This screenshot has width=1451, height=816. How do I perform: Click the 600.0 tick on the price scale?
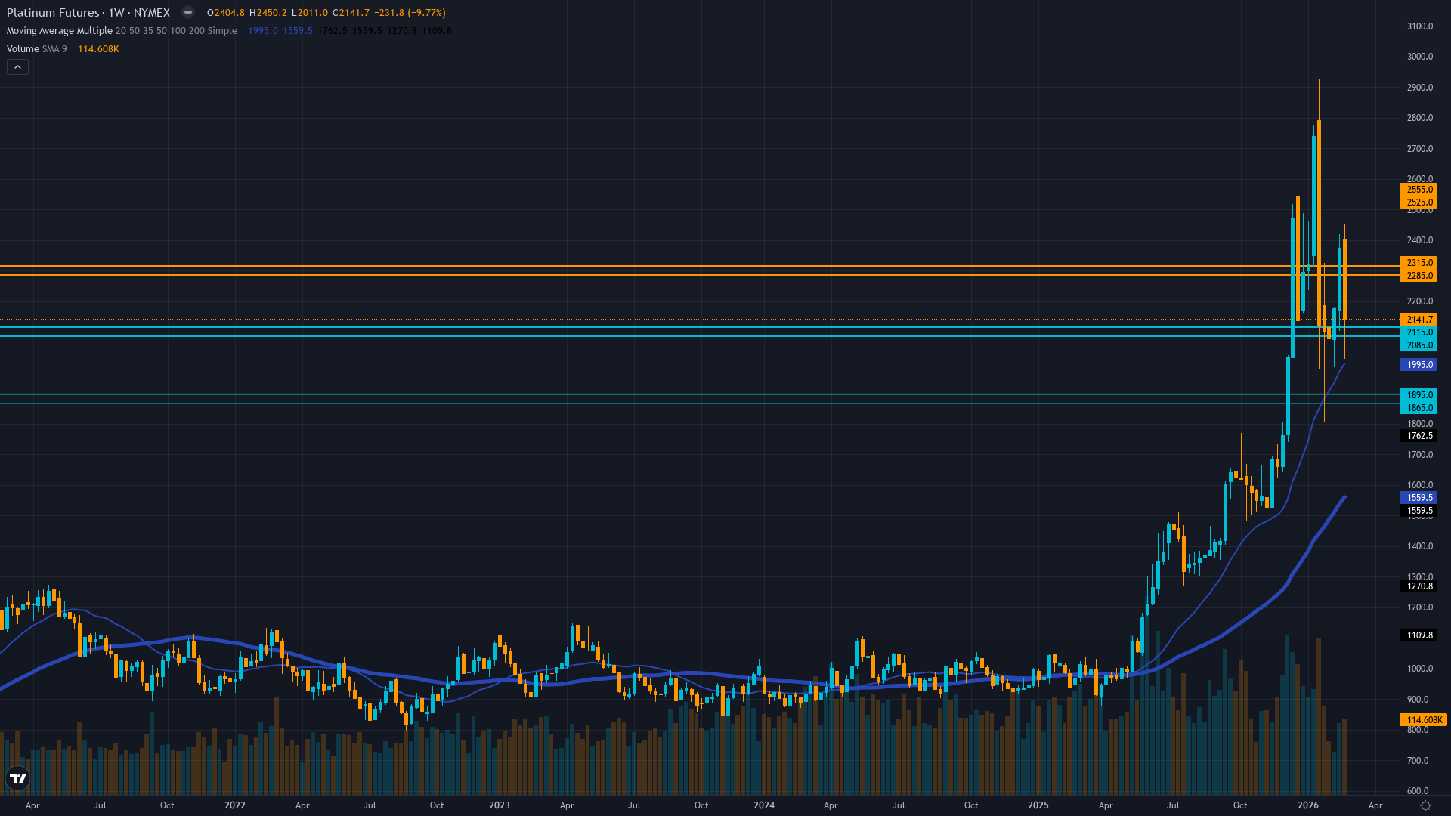pyautogui.click(x=1418, y=791)
